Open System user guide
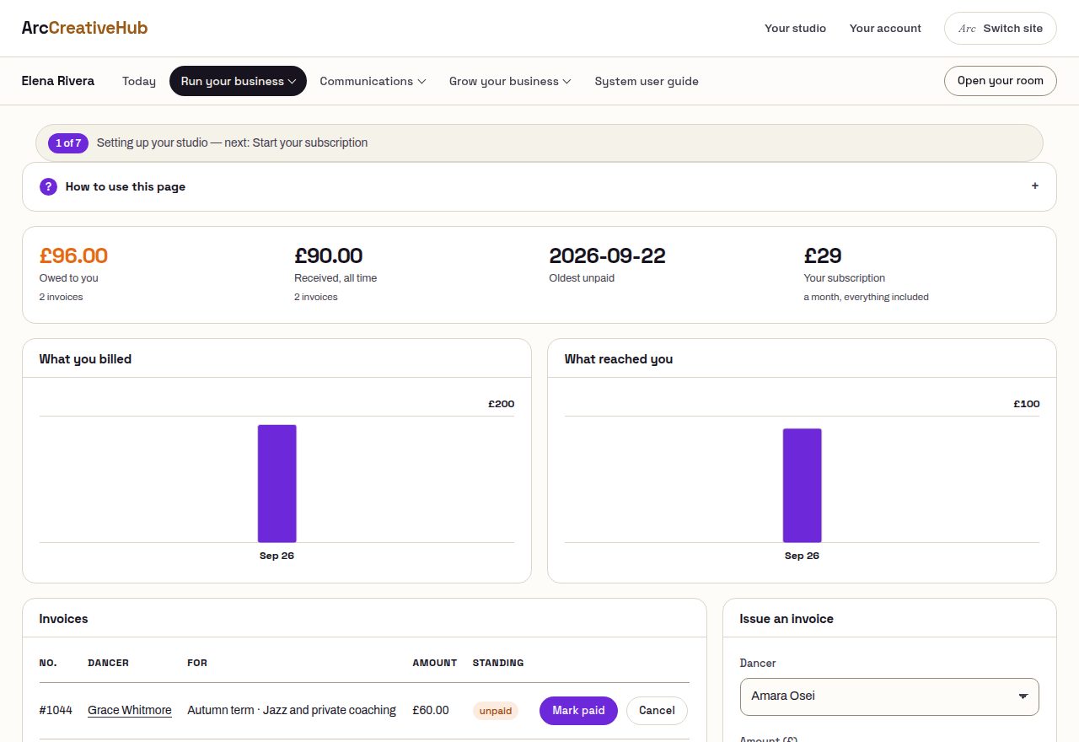The image size is (1079, 742). (647, 81)
